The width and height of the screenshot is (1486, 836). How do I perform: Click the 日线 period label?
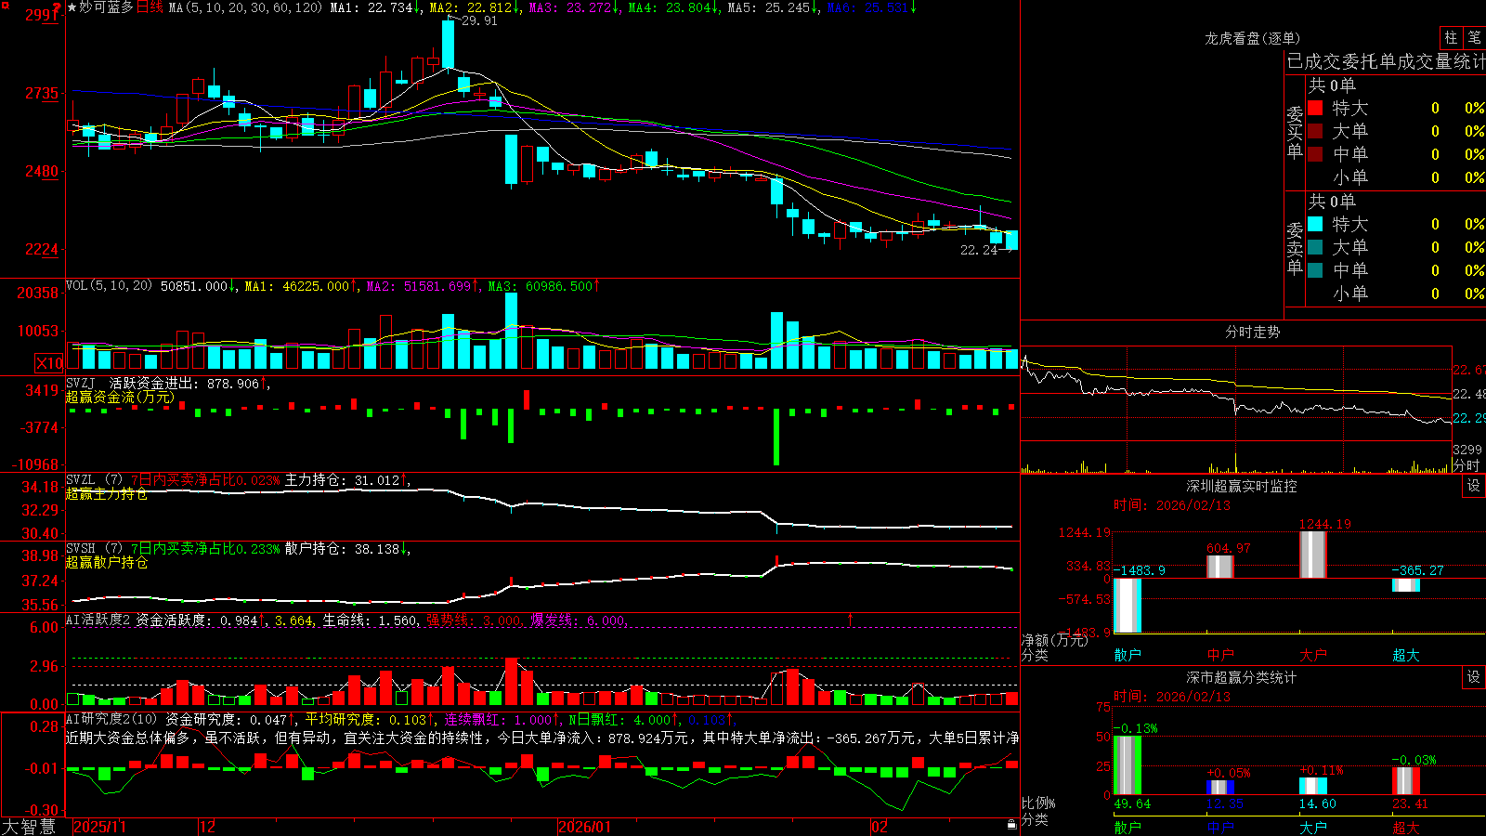click(x=150, y=7)
